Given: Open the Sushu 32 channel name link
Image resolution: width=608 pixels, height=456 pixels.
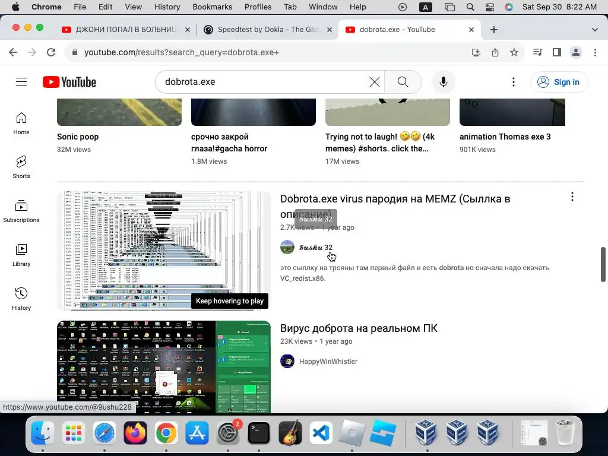Looking at the screenshot, I should point(316,248).
